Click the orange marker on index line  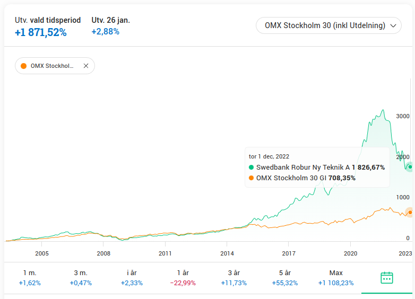click(x=410, y=212)
